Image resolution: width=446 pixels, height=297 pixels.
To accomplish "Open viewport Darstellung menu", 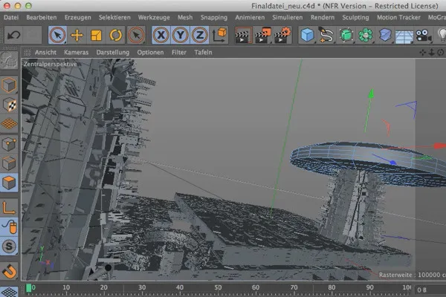I will pos(113,52).
